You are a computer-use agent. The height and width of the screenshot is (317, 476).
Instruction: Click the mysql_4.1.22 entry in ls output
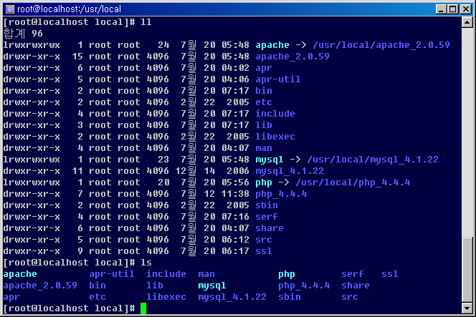(x=232, y=297)
